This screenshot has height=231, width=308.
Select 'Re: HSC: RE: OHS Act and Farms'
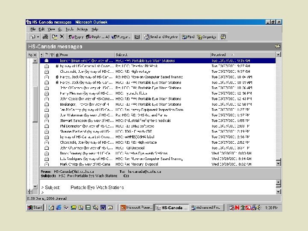pyautogui.click(x=157, y=115)
